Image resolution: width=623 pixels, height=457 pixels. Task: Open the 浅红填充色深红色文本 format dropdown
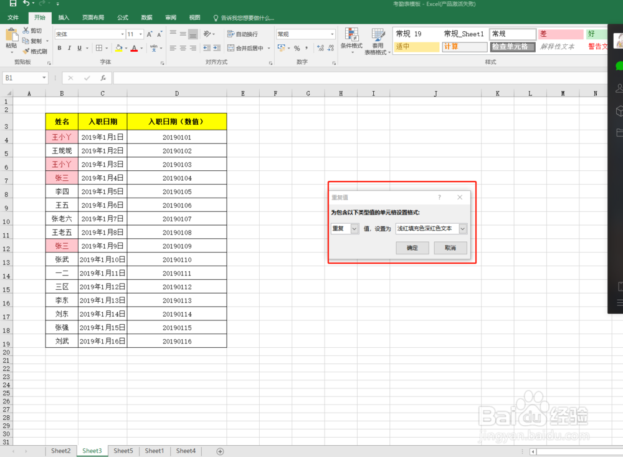coord(462,229)
